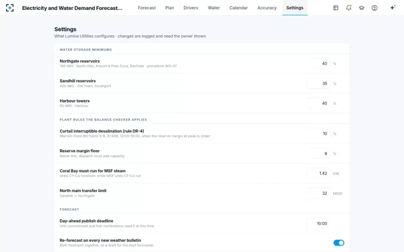Edit Harbour towers minimum field

point(319,103)
